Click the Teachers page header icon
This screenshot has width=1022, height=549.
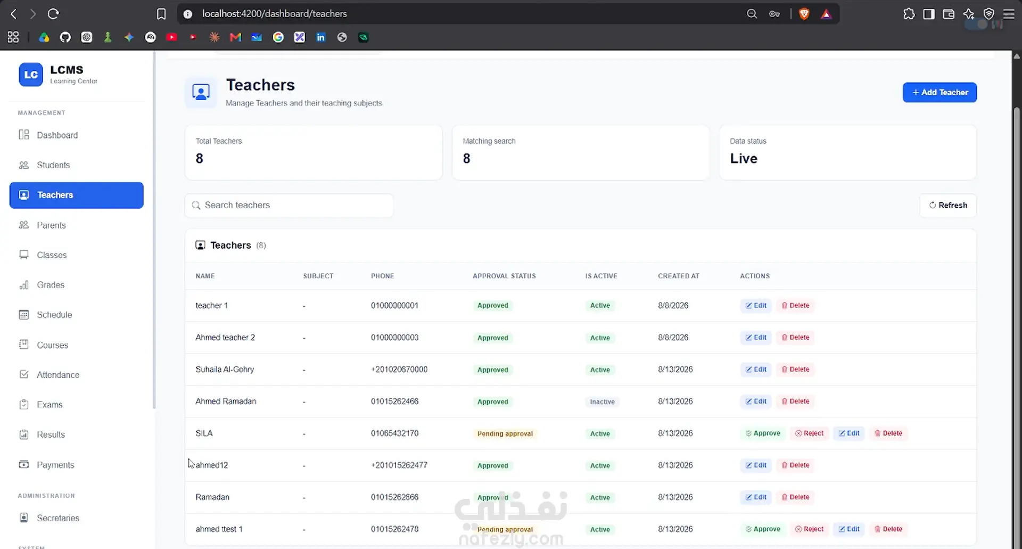click(x=201, y=92)
